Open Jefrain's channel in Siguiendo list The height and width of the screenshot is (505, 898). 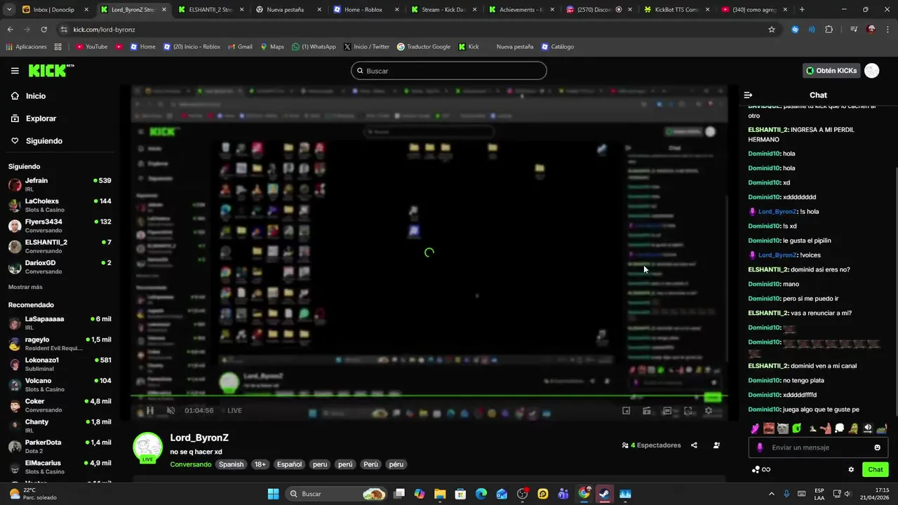point(60,184)
